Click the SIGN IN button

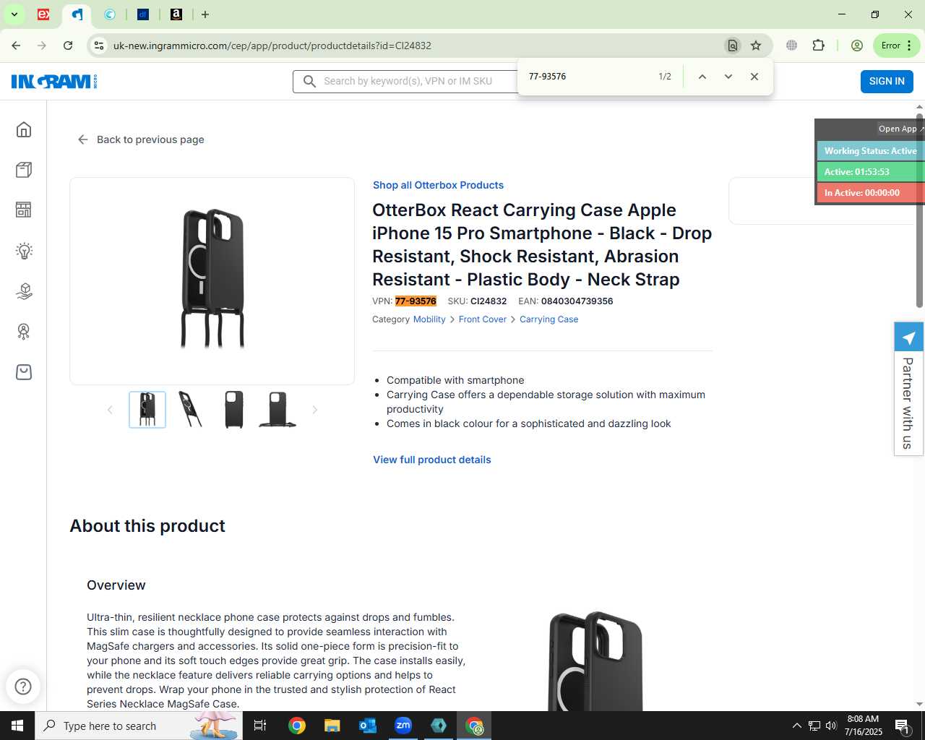[x=887, y=82]
